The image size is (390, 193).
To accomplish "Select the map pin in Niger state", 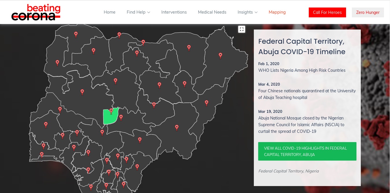I will (x=82, y=92).
